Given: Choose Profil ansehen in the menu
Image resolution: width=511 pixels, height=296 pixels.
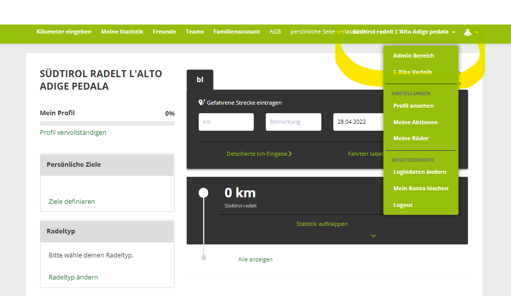Looking at the screenshot, I should point(413,106).
